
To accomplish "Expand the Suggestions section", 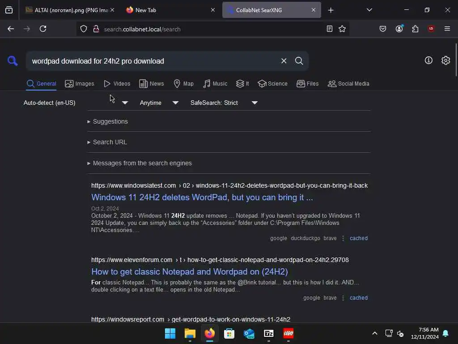I will [107, 121].
